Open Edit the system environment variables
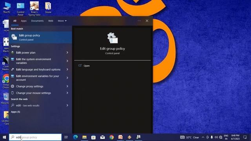Image resolution: width=251 pixels, height=141 pixels. click(x=33, y=61)
